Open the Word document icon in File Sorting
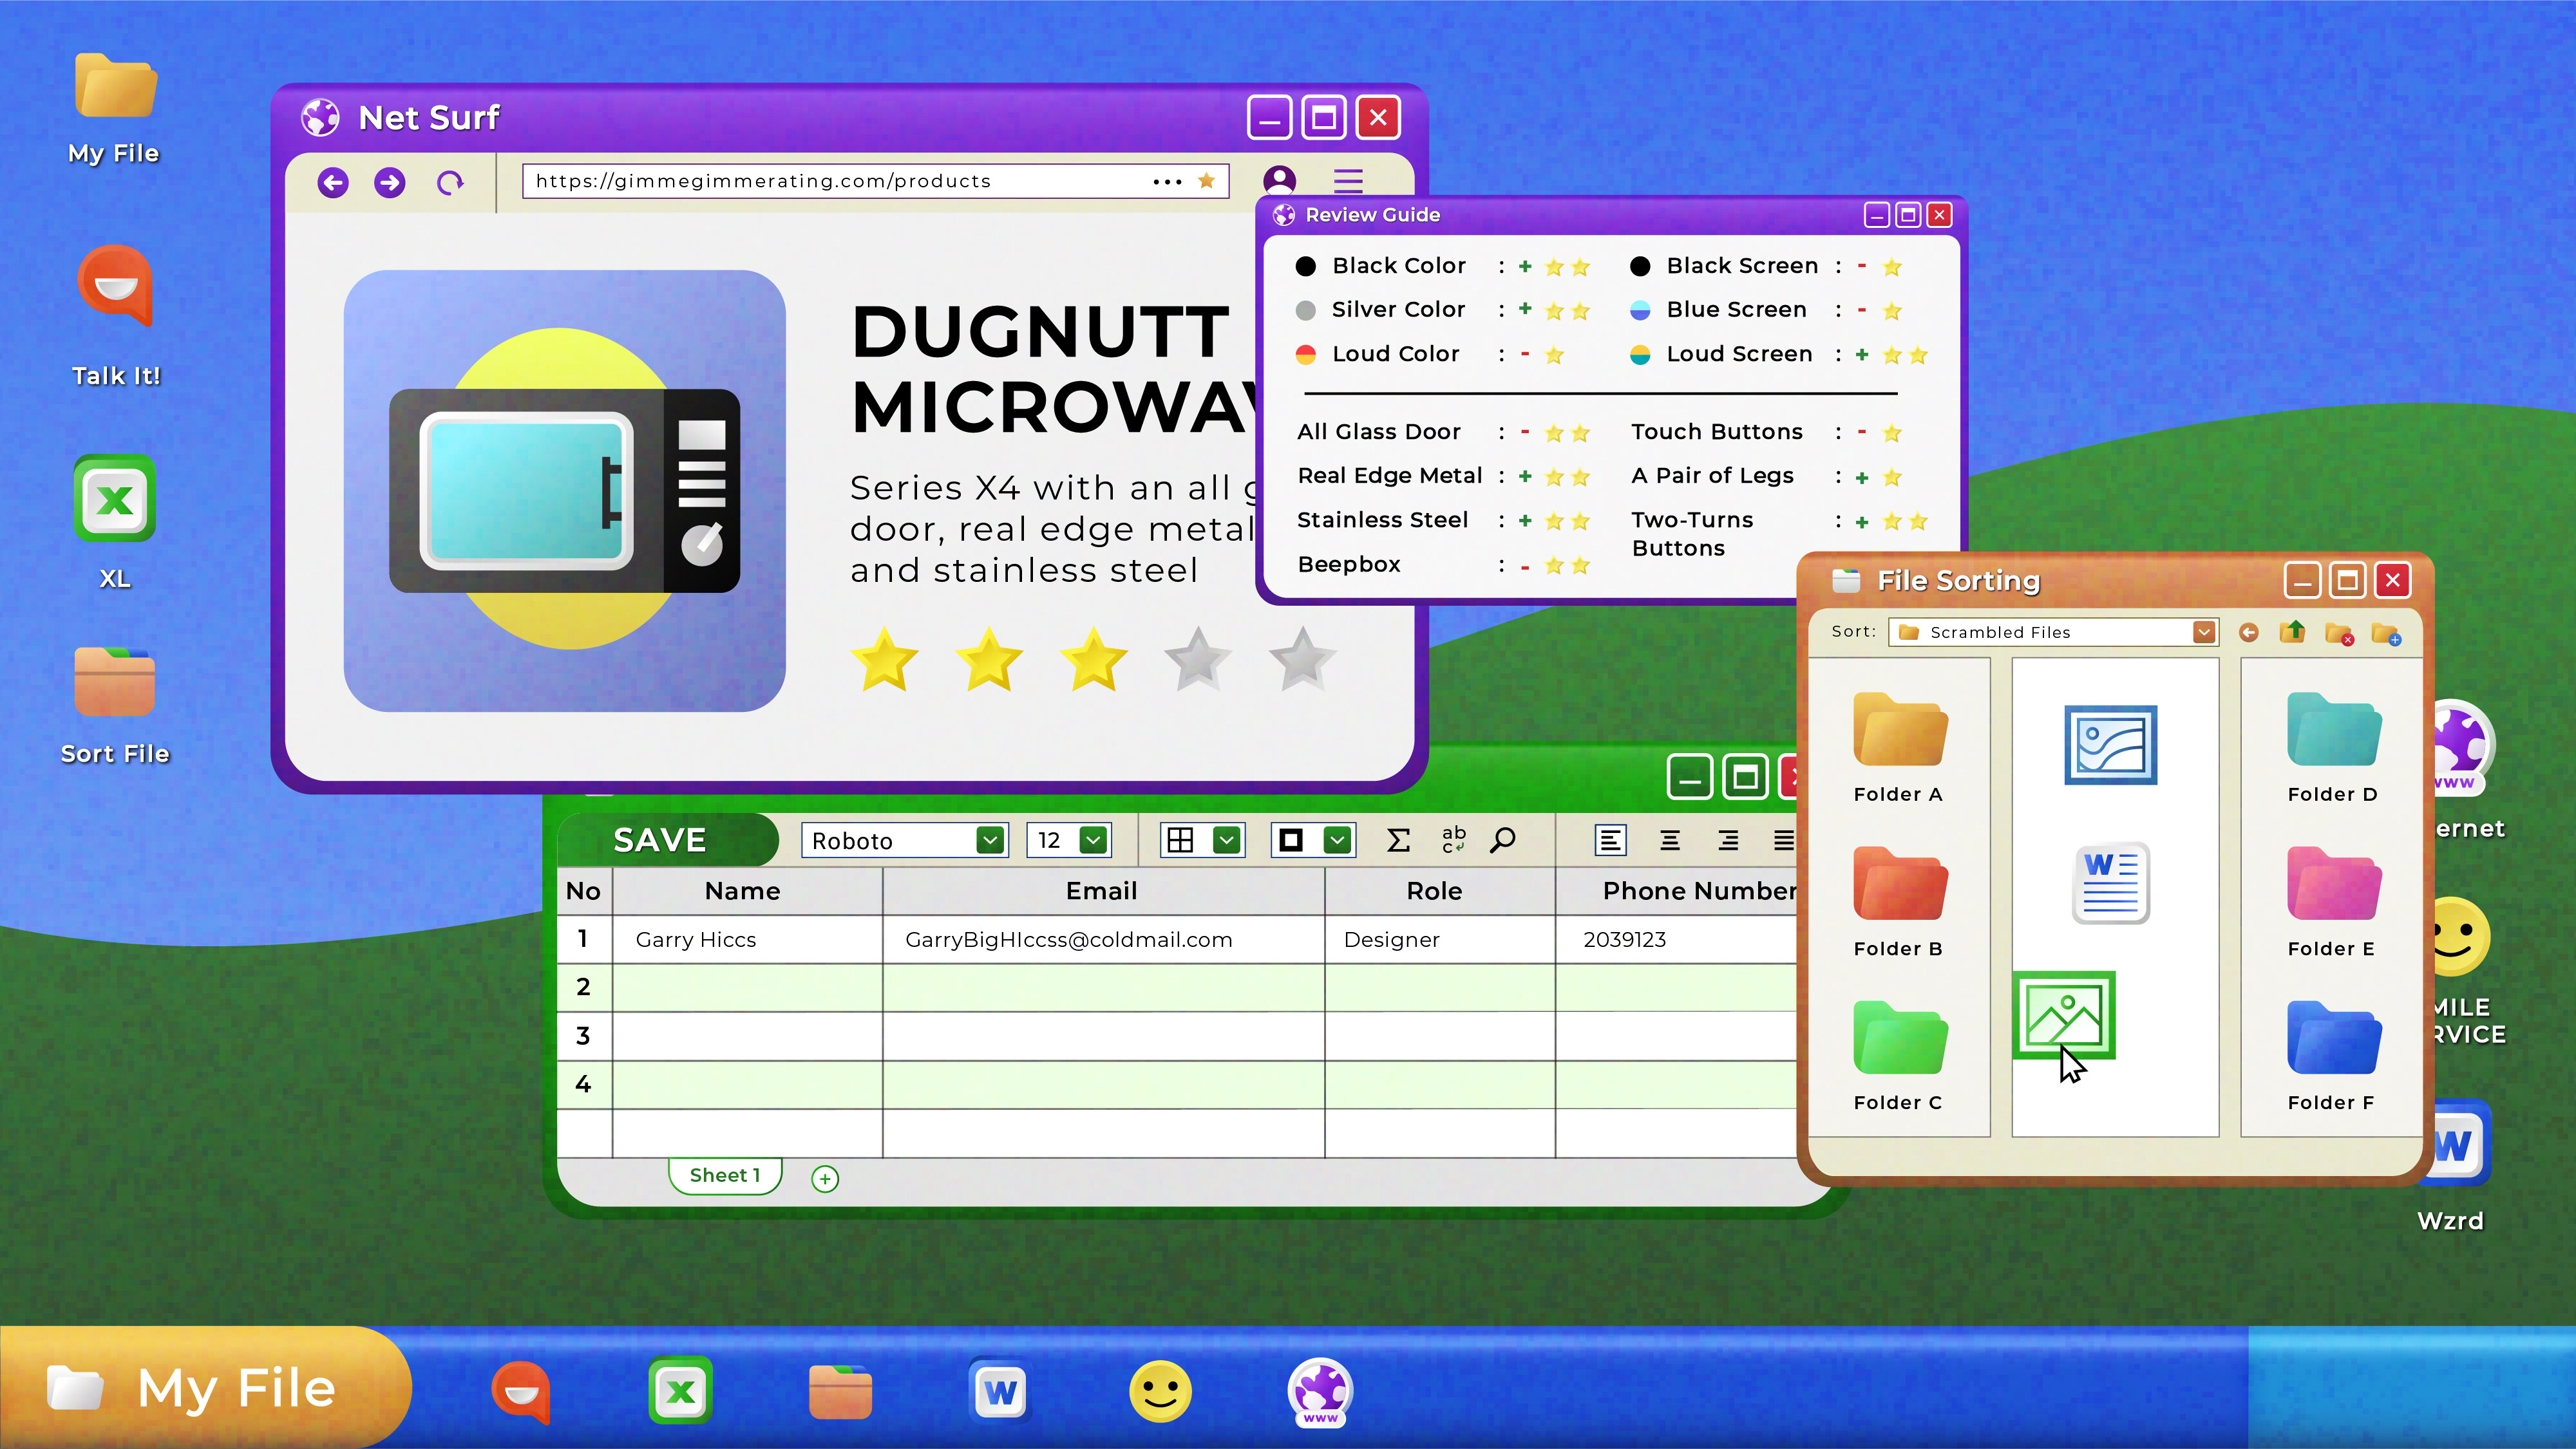The height and width of the screenshot is (1449, 2576). (x=2111, y=883)
